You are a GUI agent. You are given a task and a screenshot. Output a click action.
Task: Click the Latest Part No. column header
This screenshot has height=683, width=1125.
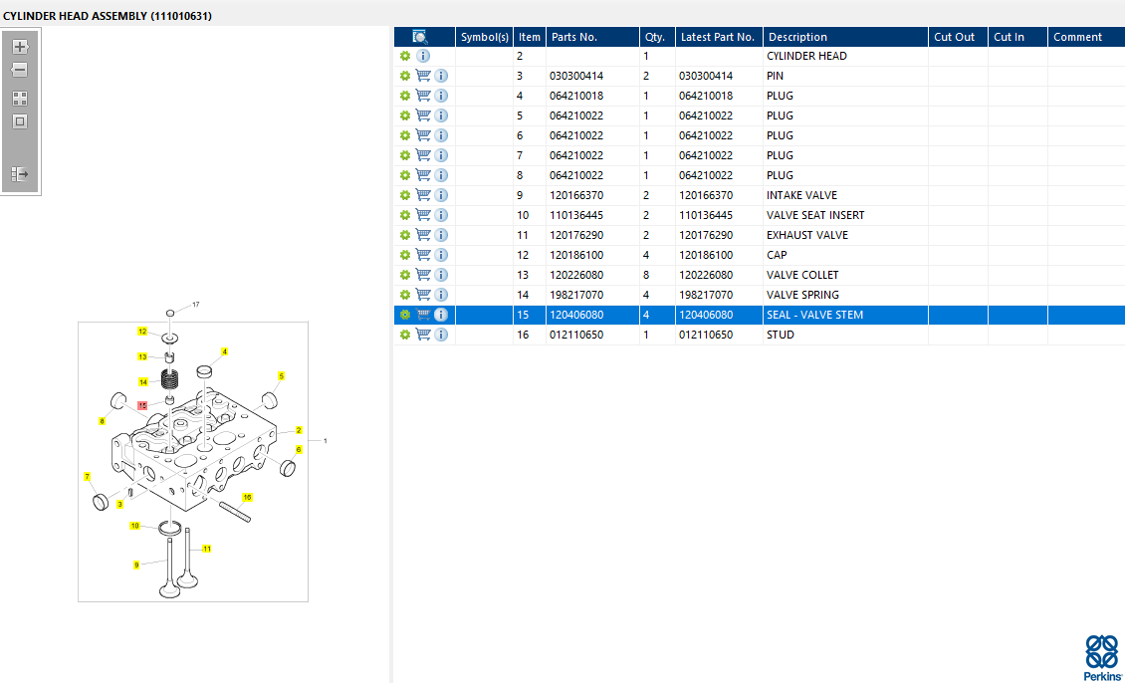(719, 37)
